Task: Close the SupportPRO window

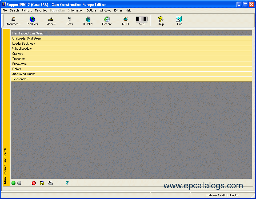Action: click(x=251, y=5)
